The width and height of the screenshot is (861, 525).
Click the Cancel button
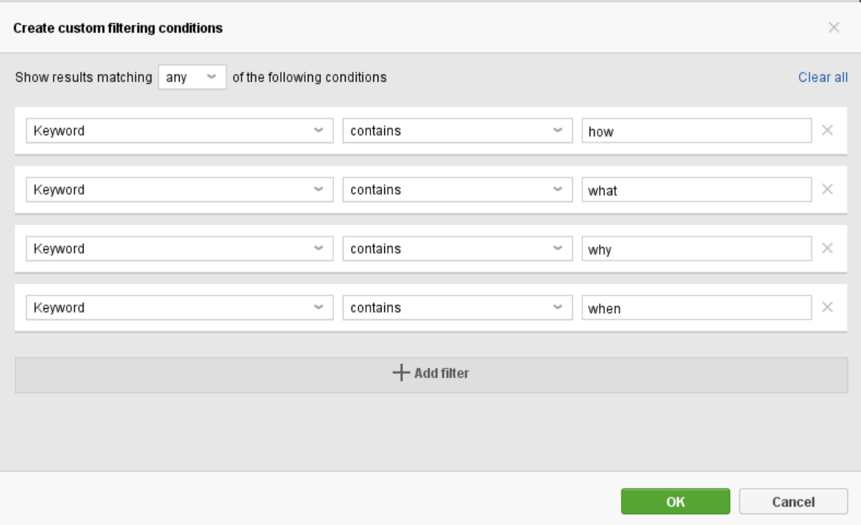pos(793,502)
